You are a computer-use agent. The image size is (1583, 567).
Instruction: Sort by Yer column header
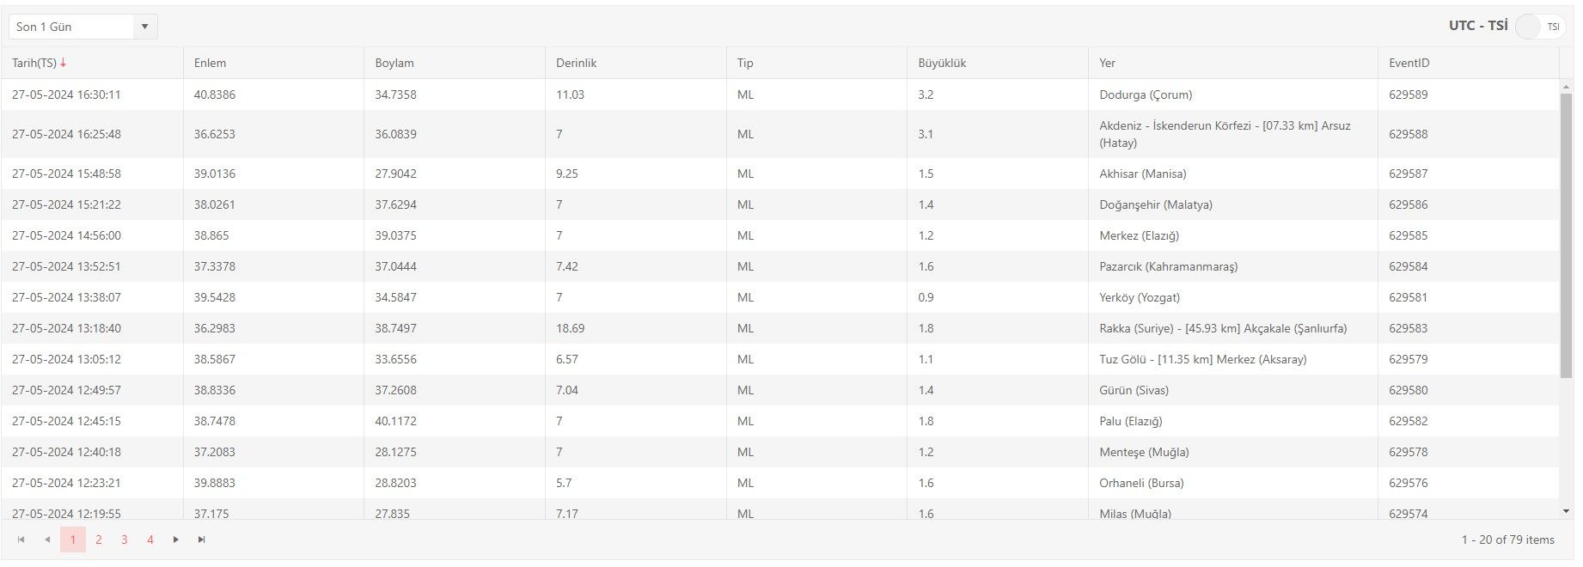[x=1107, y=63]
